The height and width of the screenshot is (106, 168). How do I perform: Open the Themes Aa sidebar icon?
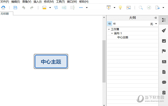164,61
